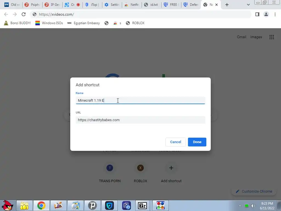
Task: Open the computer and pictures taskbar icon
Action: (x=75, y=206)
